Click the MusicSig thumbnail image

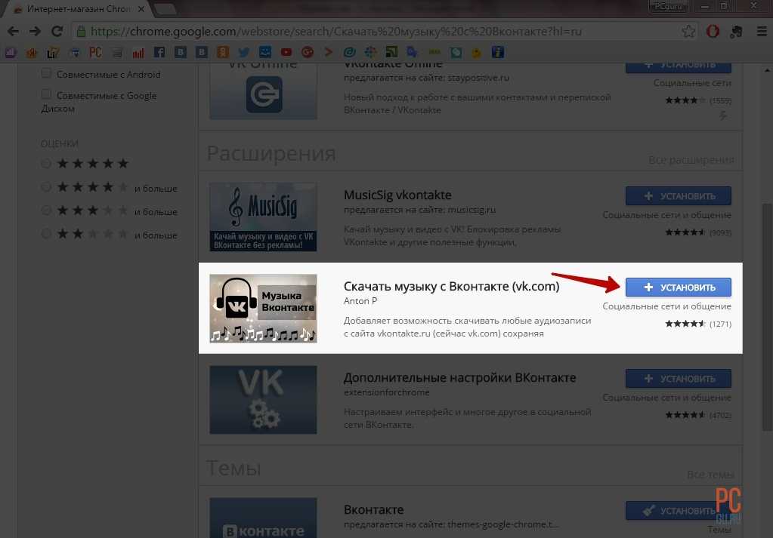point(263,217)
